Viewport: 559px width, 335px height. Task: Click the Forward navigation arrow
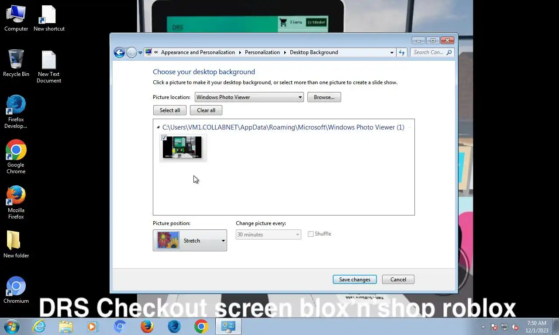pyautogui.click(x=131, y=52)
